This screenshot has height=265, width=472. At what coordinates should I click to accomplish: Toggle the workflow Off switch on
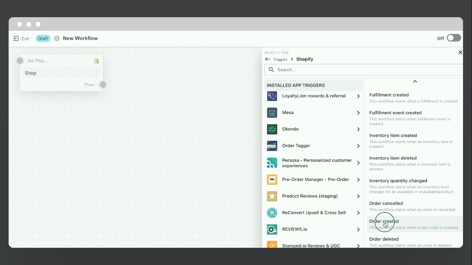[x=454, y=38]
